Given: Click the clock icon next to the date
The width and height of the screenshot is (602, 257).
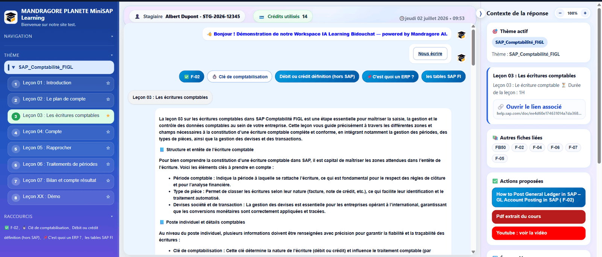Looking at the screenshot, I should (x=402, y=18).
